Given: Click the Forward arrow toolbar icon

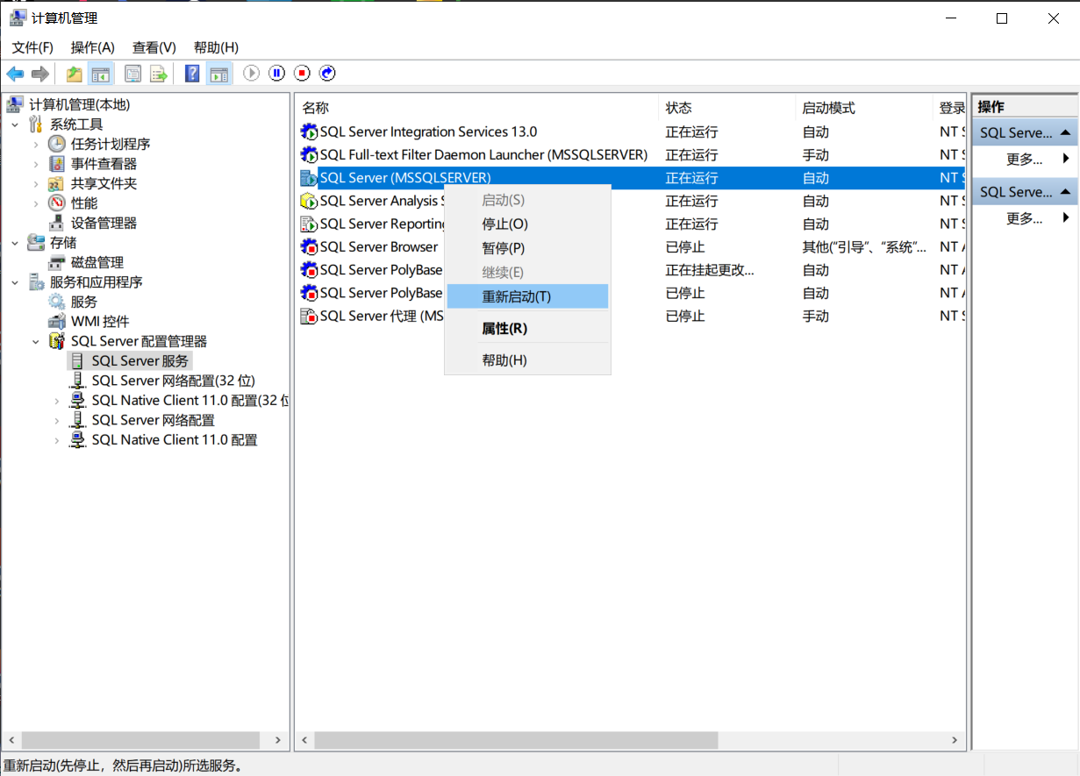Looking at the screenshot, I should 39,74.
